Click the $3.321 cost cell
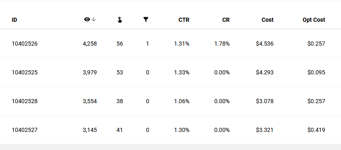Screen dimensions: 341x150 [265, 130]
